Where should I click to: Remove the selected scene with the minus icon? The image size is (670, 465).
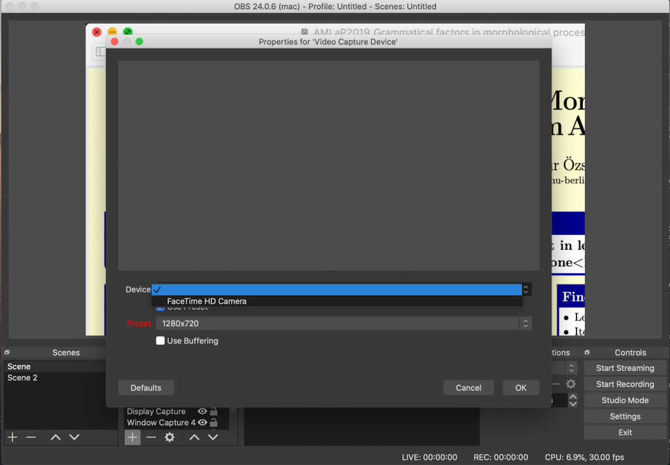pyautogui.click(x=31, y=438)
